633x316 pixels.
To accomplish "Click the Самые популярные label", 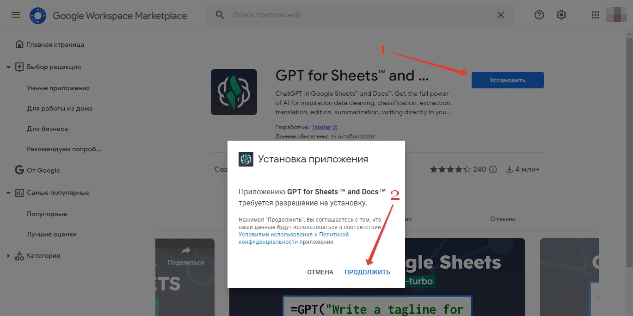I will point(58,192).
